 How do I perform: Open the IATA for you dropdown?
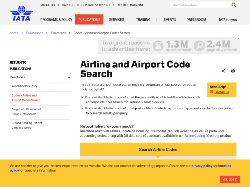tap(228, 20)
